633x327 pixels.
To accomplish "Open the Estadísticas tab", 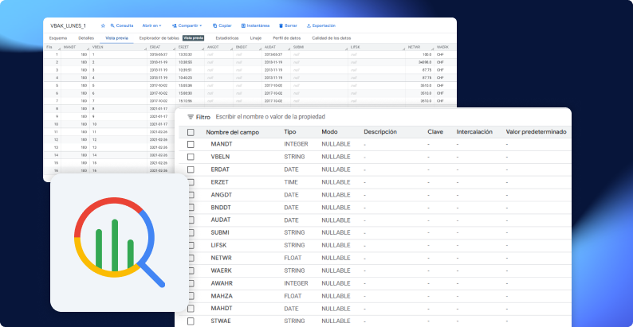I will [227, 38].
